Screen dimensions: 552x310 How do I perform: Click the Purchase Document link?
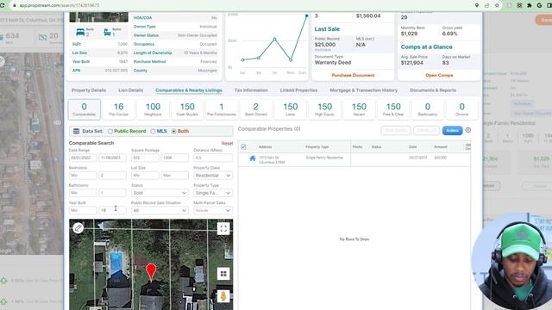click(353, 75)
